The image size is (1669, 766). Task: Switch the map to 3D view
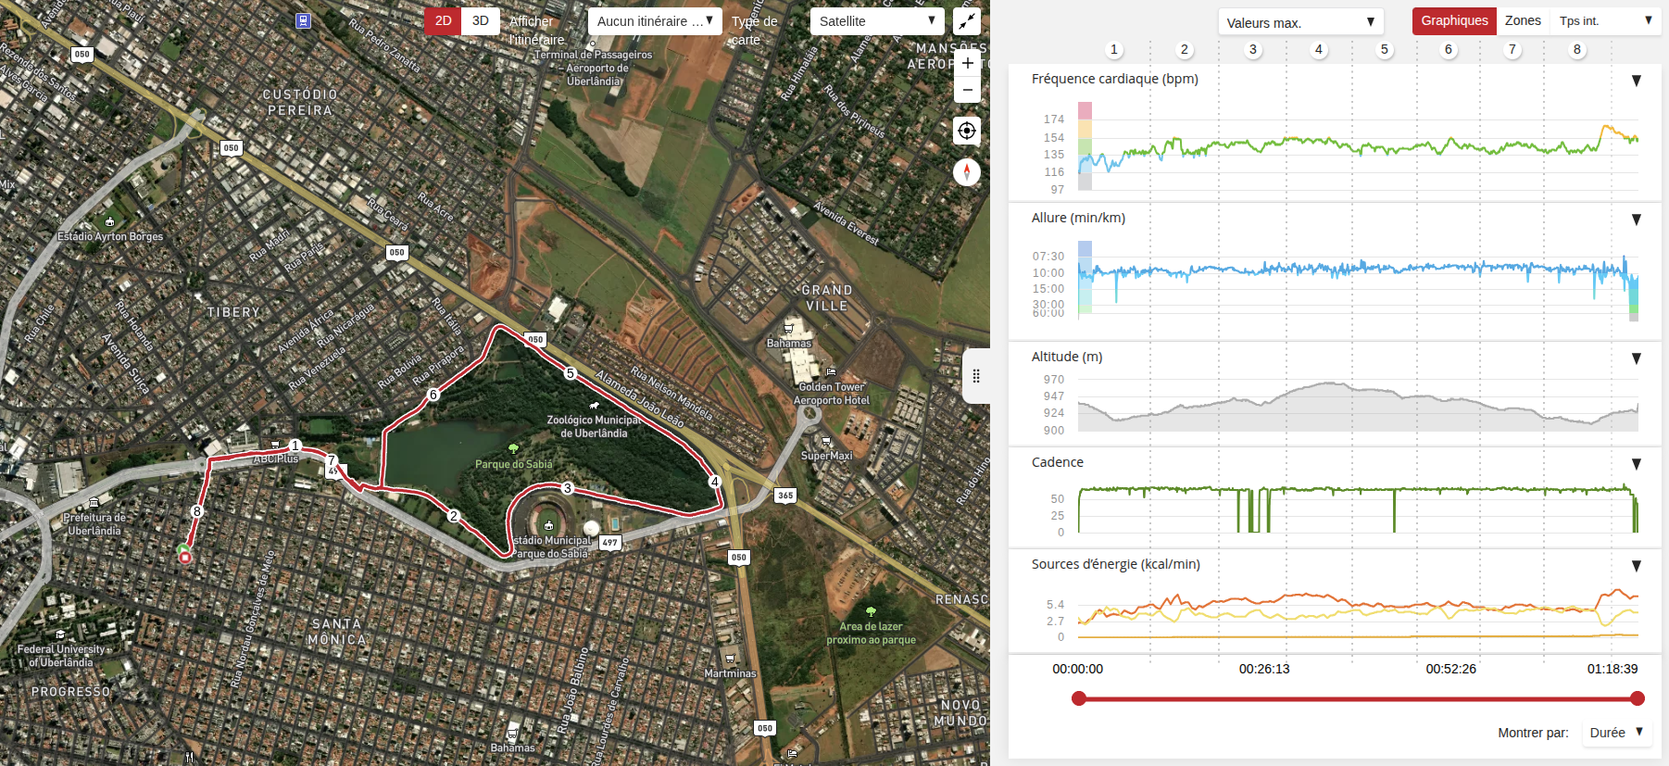coord(481,21)
